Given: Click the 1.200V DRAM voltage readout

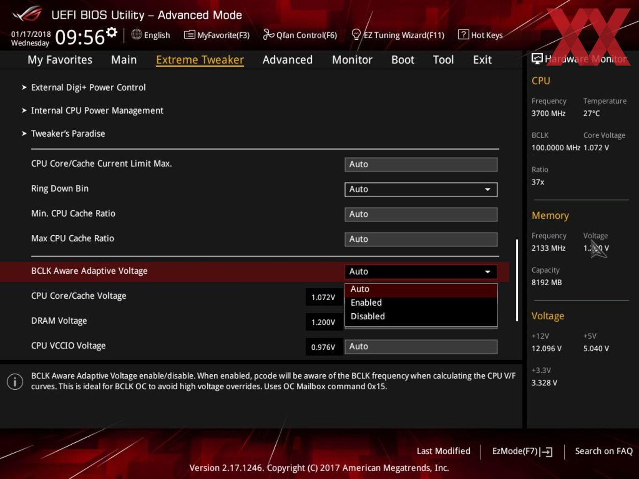Looking at the screenshot, I should tap(323, 322).
